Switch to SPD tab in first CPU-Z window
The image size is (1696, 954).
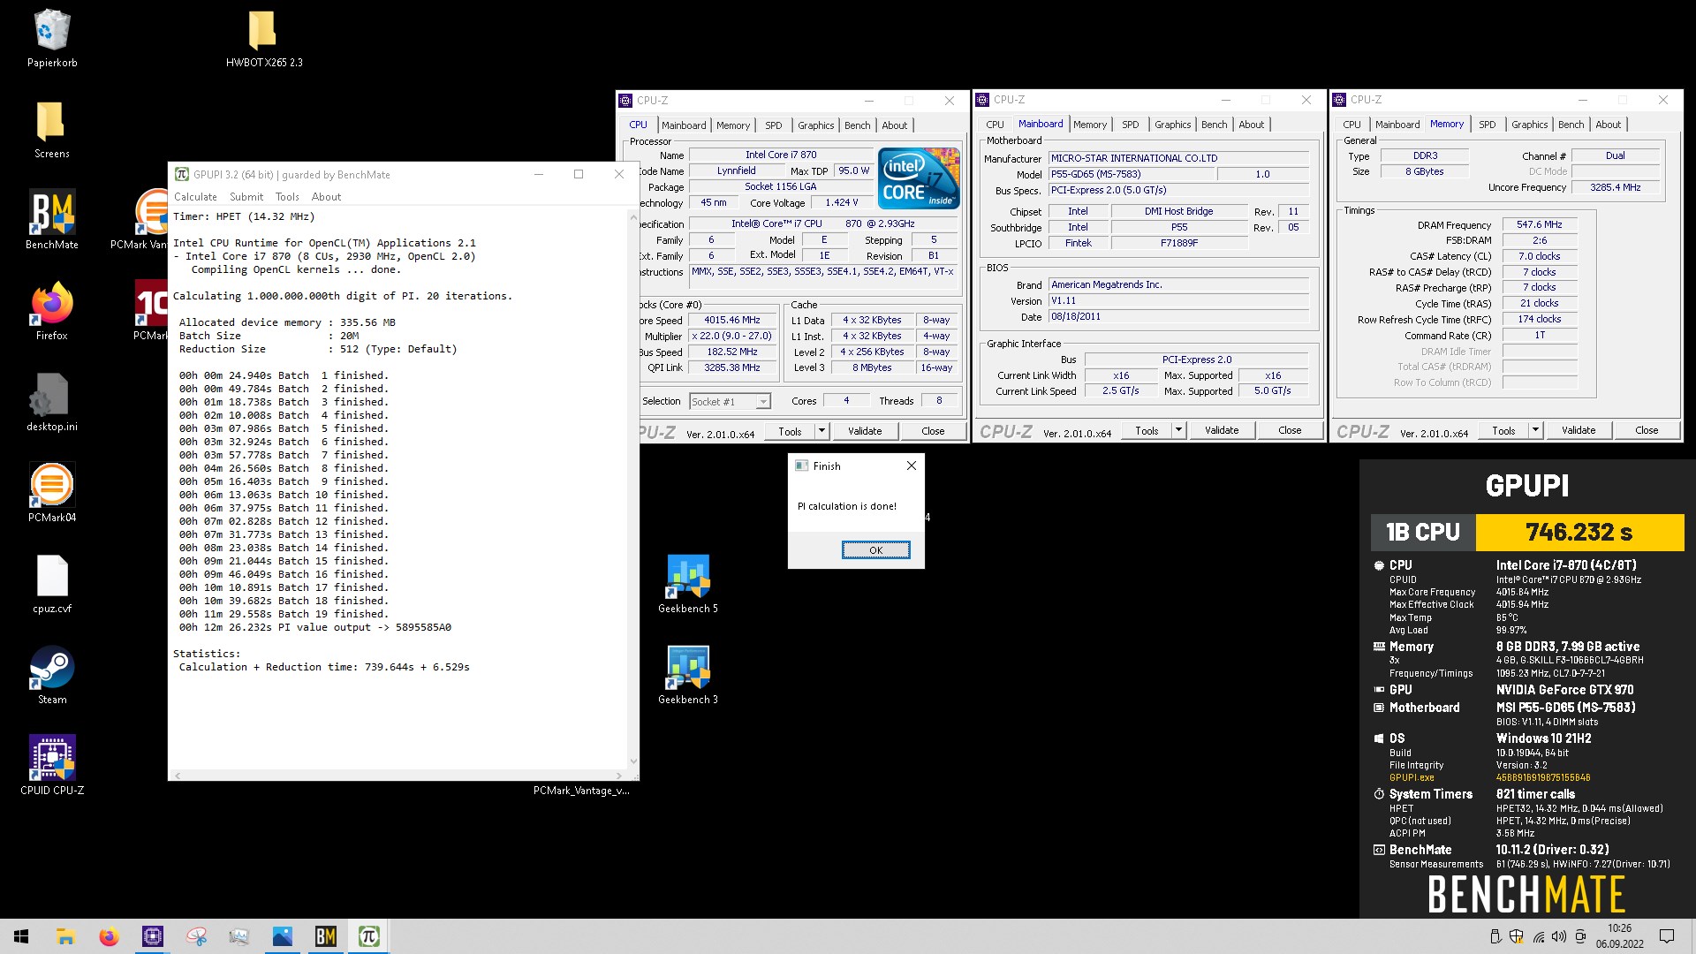pyautogui.click(x=774, y=125)
